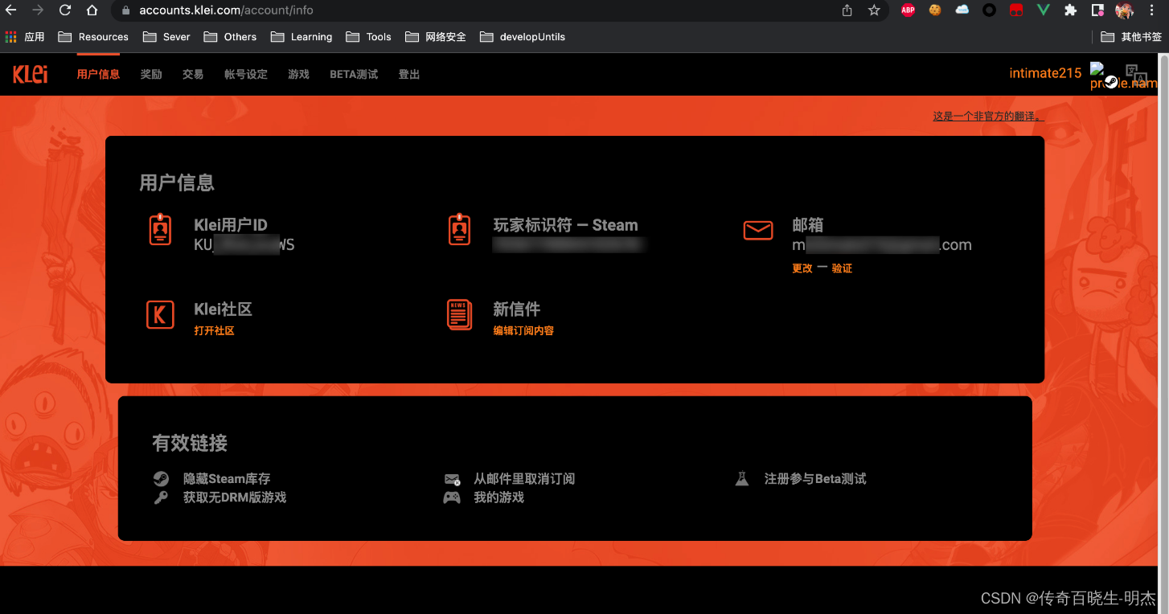Open the Others bookmark folder
This screenshot has height=614, width=1169.
(x=230, y=37)
